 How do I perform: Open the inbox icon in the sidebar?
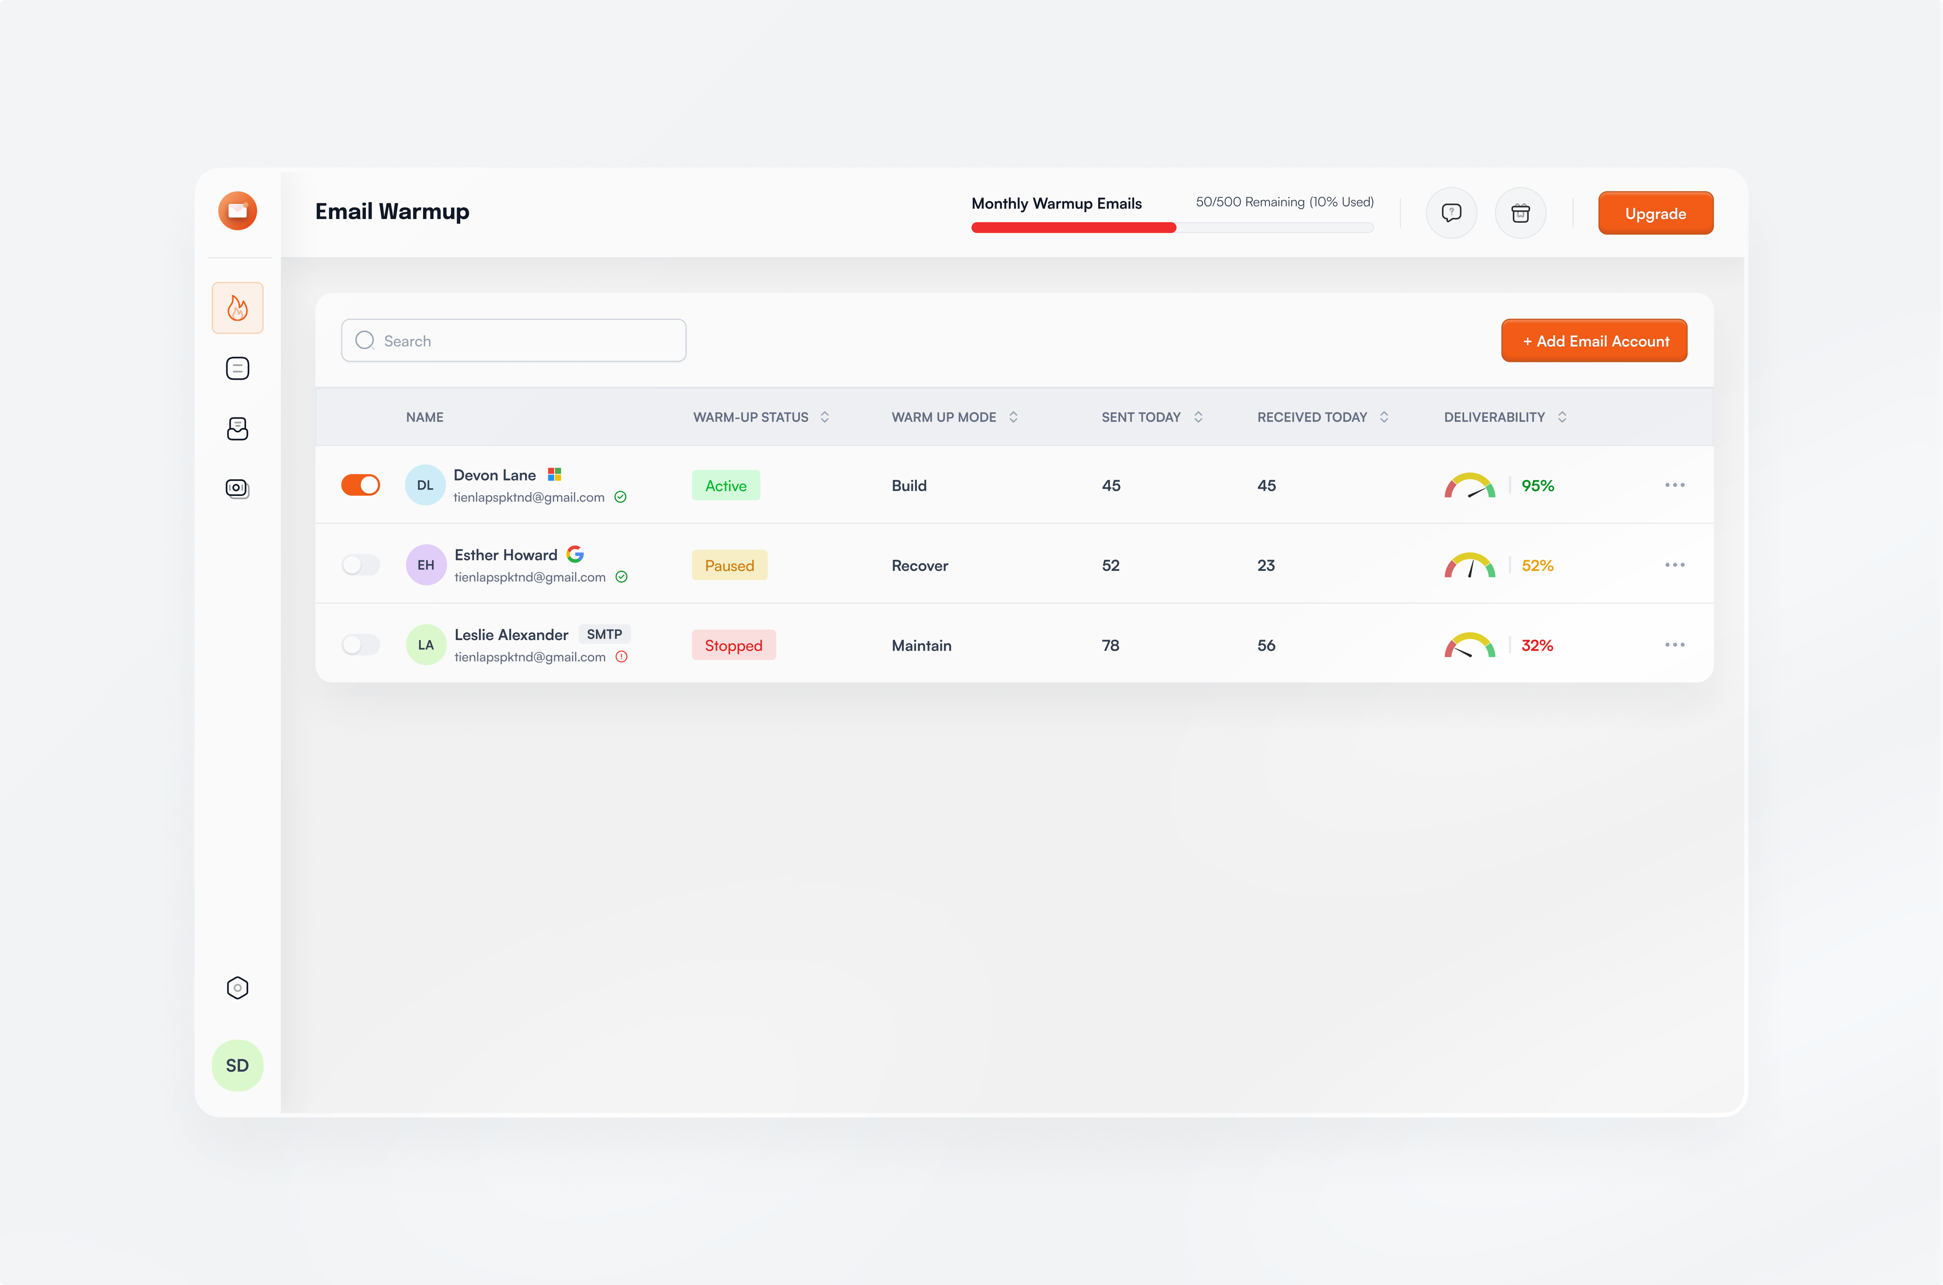click(x=238, y=428)
